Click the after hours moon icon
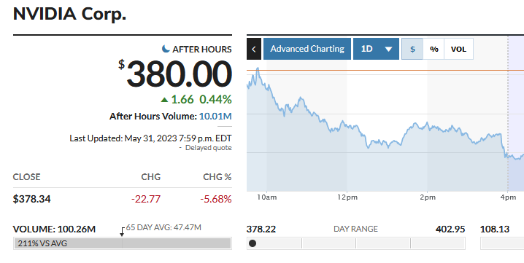524x263 pixels. point(166,49)
